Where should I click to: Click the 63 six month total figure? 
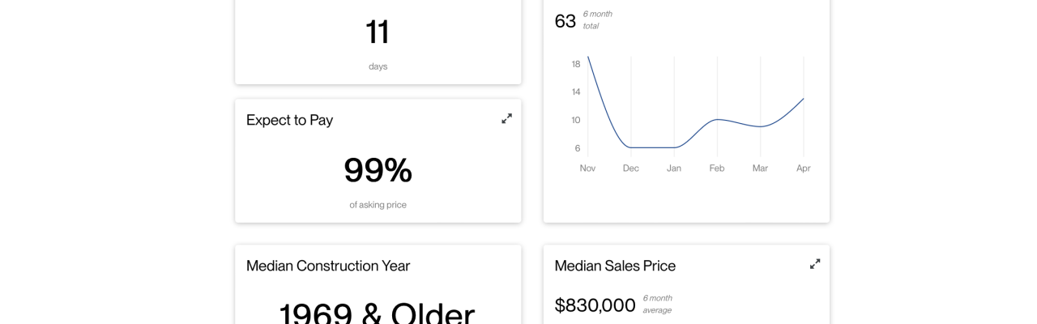(x=565, y=21)
